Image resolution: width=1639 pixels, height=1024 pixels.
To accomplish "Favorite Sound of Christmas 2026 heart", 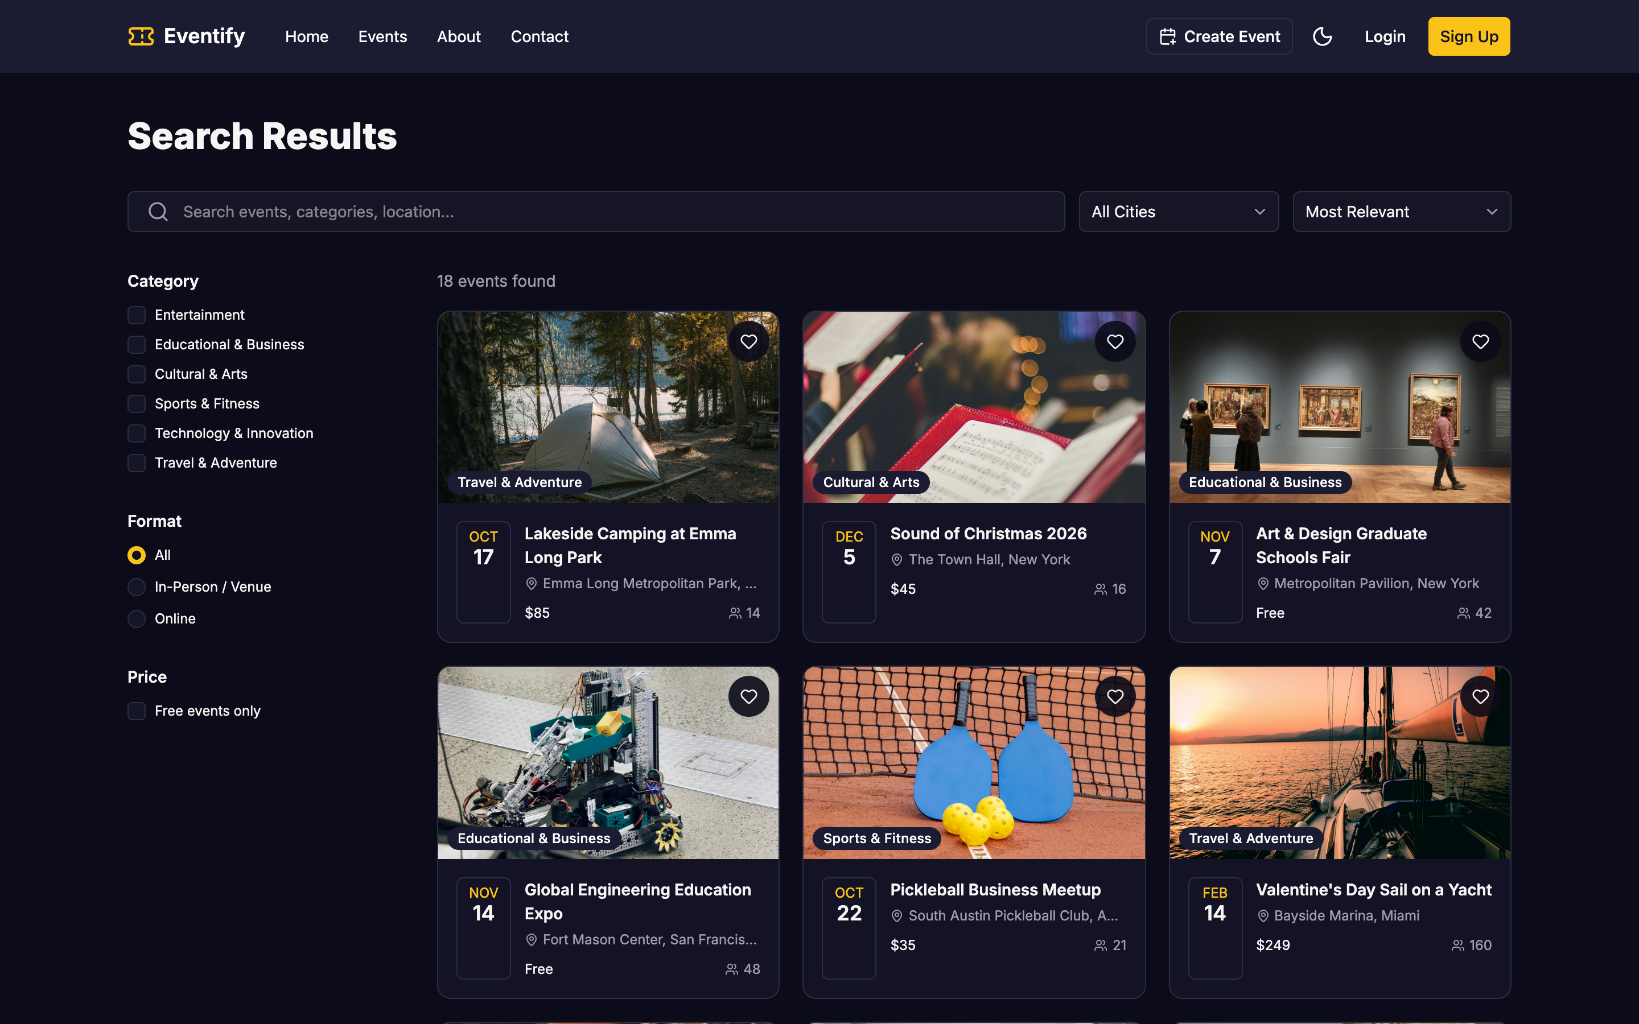I will 1115,341.
